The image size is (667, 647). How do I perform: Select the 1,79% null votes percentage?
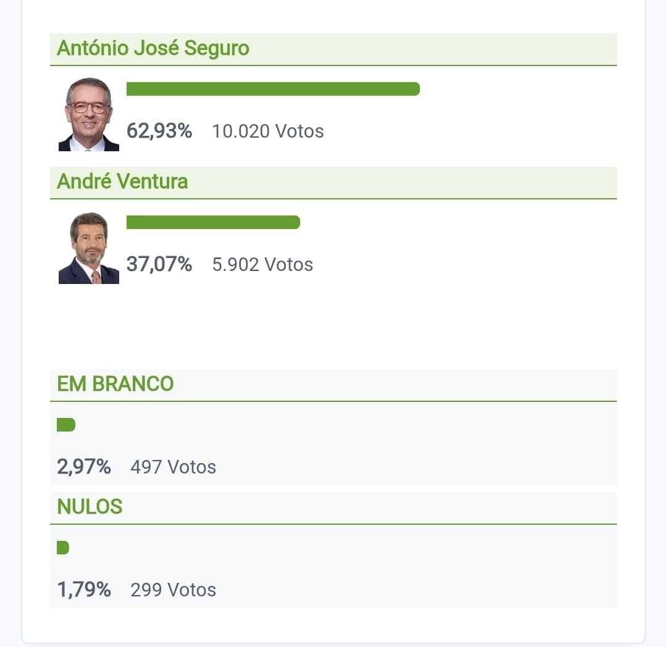pyautogui.click(x=84, y=590)
